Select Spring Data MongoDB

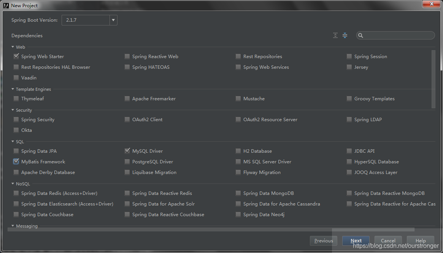[x=238, y=193]
